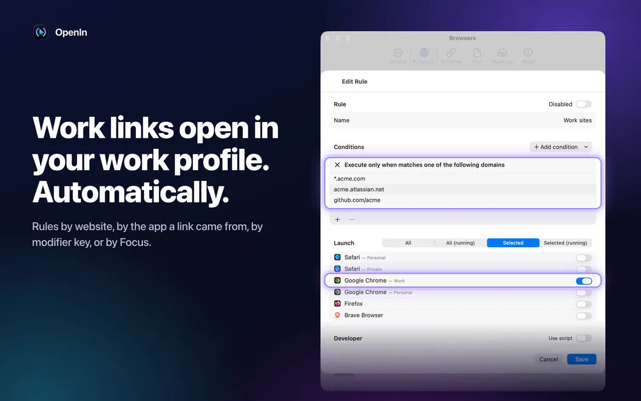Select the All (running) launch tab
The height and width of the screenshot is (401, 641).
click(x=460, y=243)
